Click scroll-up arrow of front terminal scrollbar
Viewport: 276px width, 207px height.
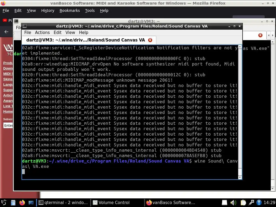click(x=240, y=47)
